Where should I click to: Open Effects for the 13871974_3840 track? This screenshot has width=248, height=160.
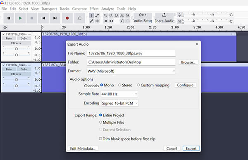click(17, 74)
